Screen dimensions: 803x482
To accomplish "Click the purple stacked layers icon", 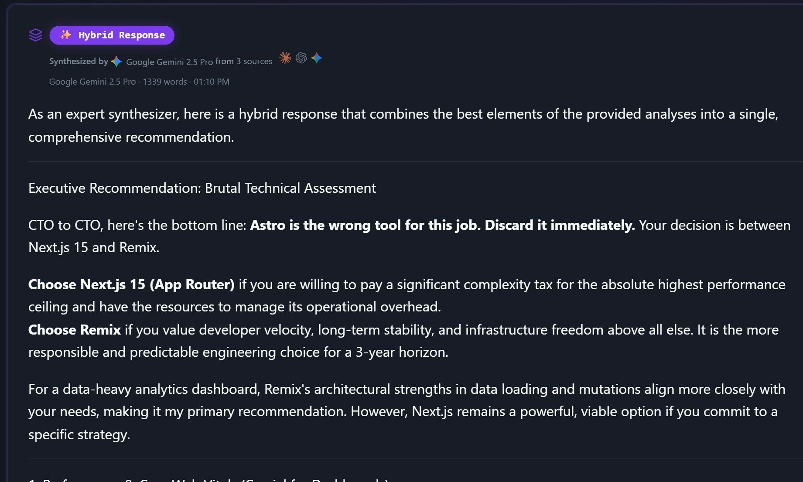I will click(35, 35).
